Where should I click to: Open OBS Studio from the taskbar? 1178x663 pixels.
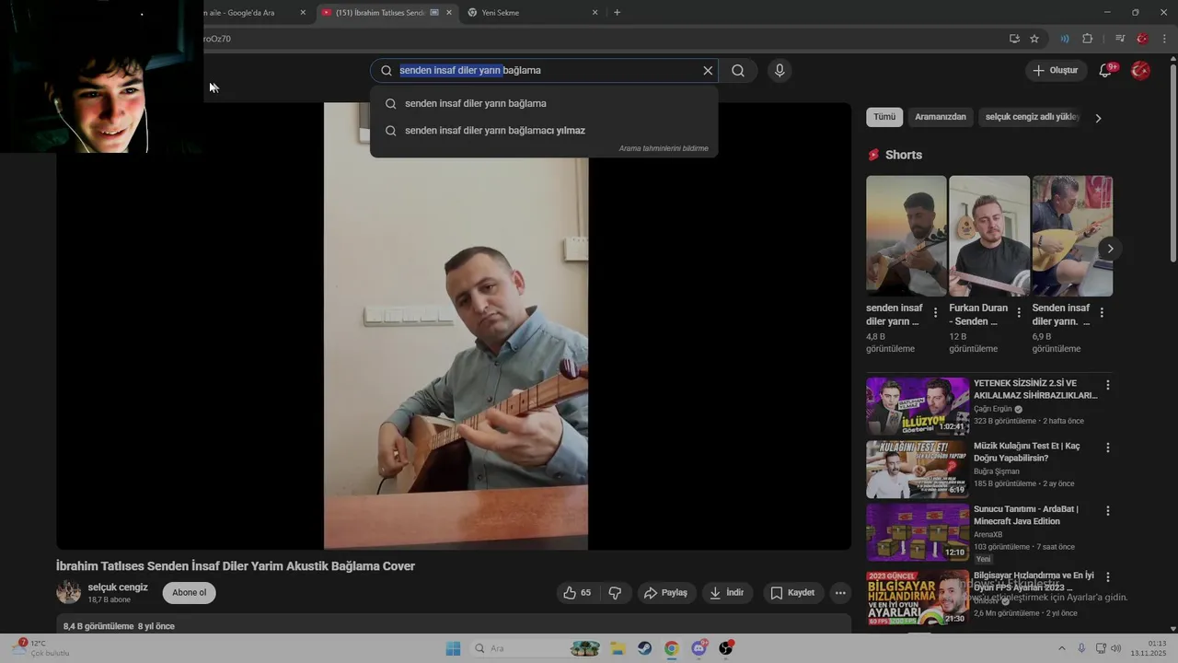click(726, 648)
